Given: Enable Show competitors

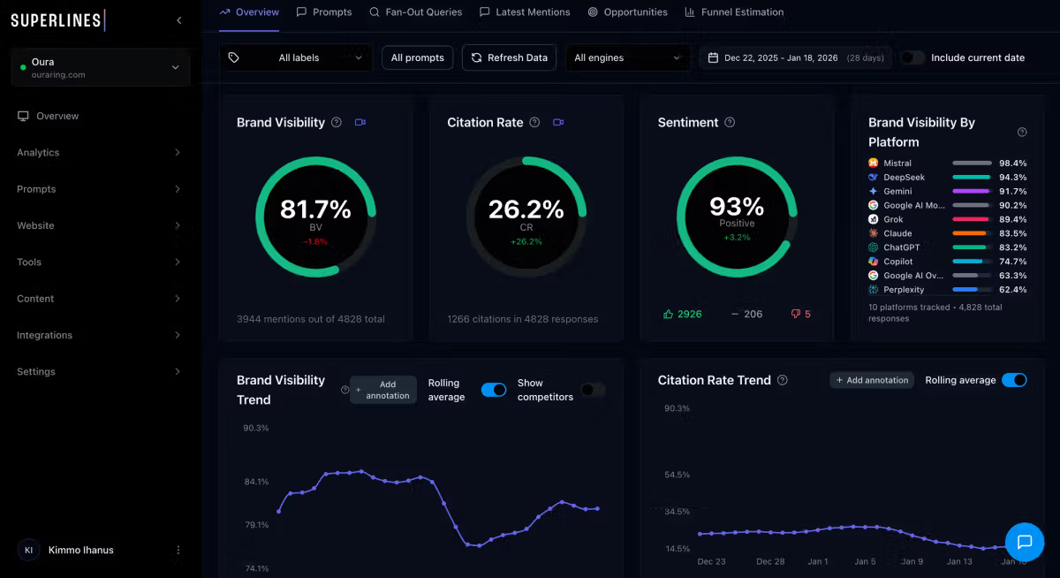Looking at the screenshot, I should click(x=592, y=389).
